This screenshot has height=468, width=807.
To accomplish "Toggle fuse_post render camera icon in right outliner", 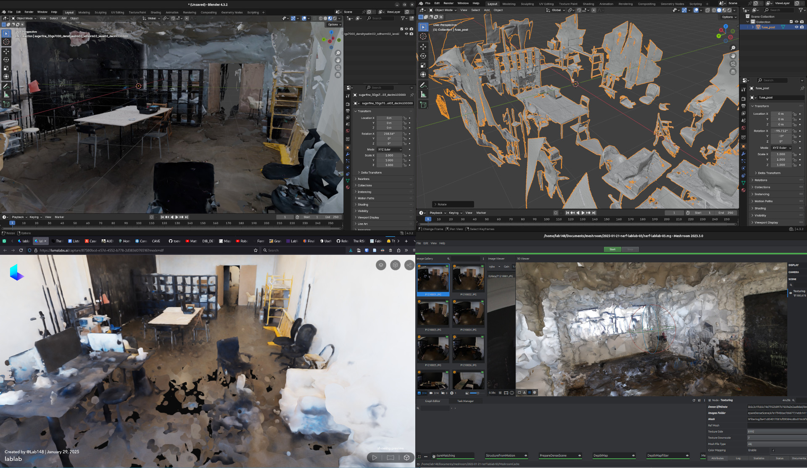I will point(802,27).
